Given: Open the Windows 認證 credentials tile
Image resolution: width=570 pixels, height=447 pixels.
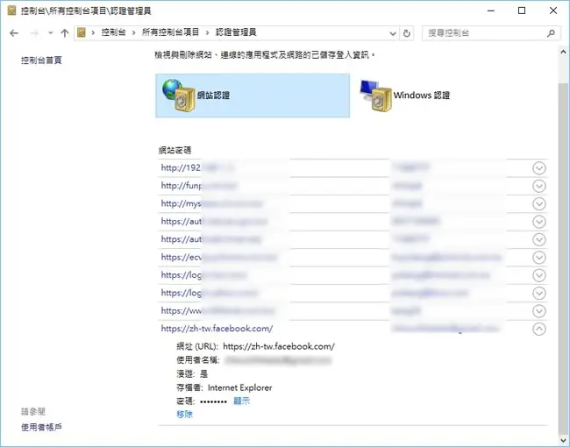Looking at the screenshot, I should coord(405,96).
